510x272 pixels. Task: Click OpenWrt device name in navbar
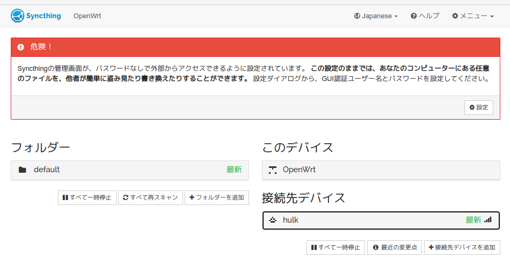click(x=87, y=16)
